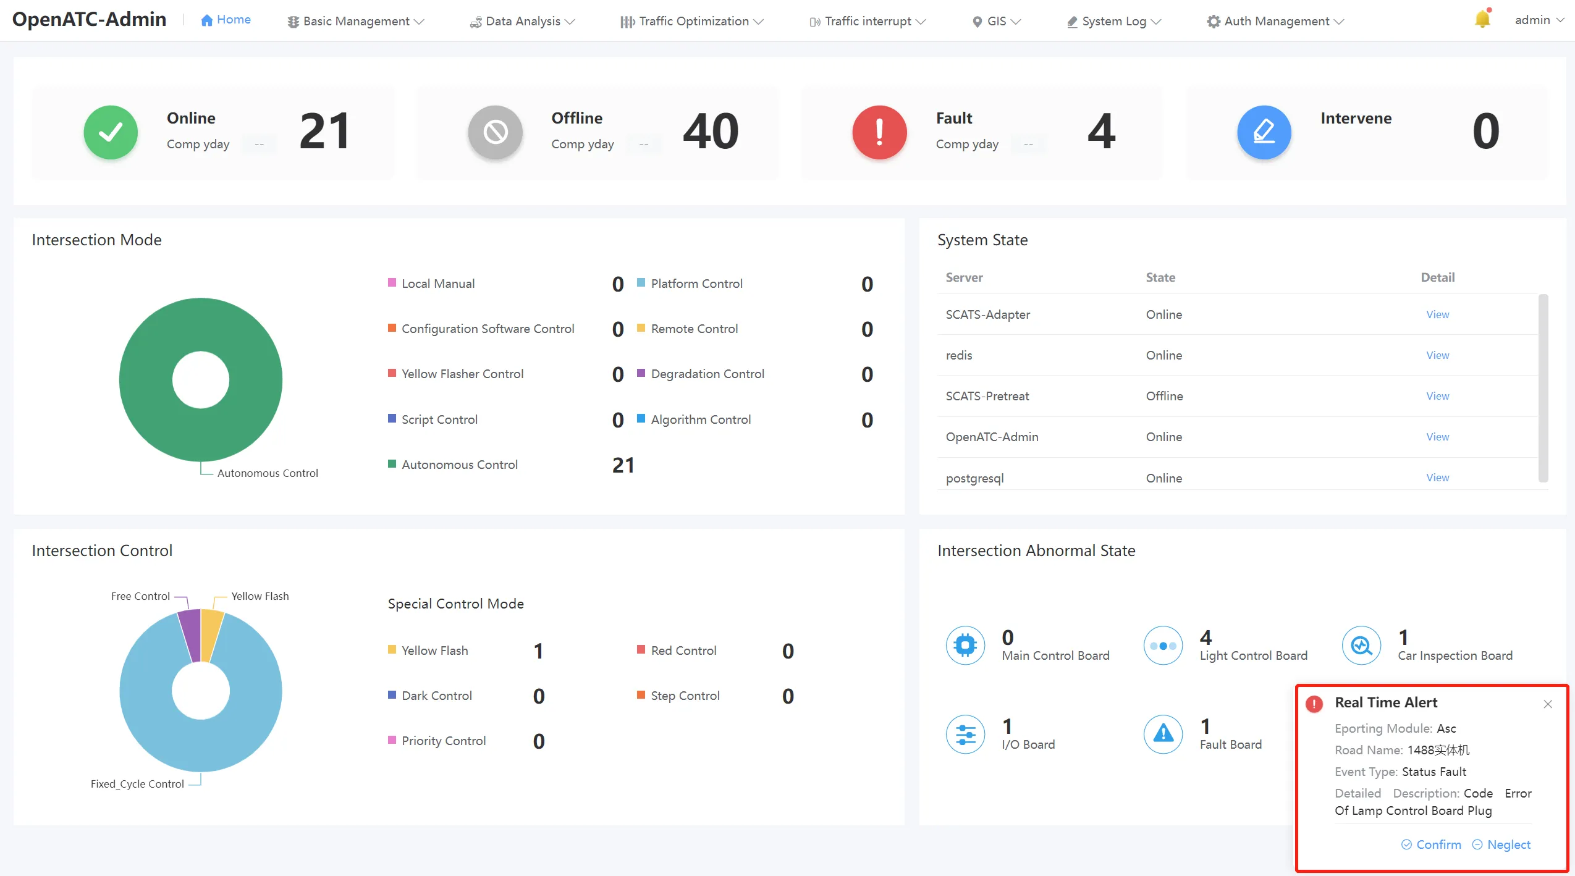Screen dimensions: 1575x876
Task: Expand the Traffic Optimization menu
Action: click(x=692, y=21)
